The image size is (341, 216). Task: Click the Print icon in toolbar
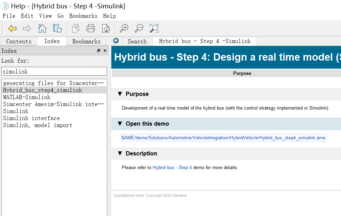click(x=91, y=28)
